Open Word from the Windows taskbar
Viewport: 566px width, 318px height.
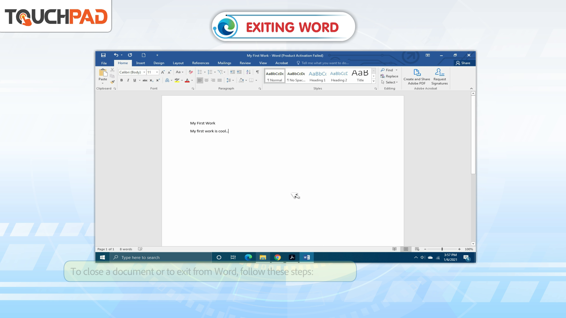point(307,257)
